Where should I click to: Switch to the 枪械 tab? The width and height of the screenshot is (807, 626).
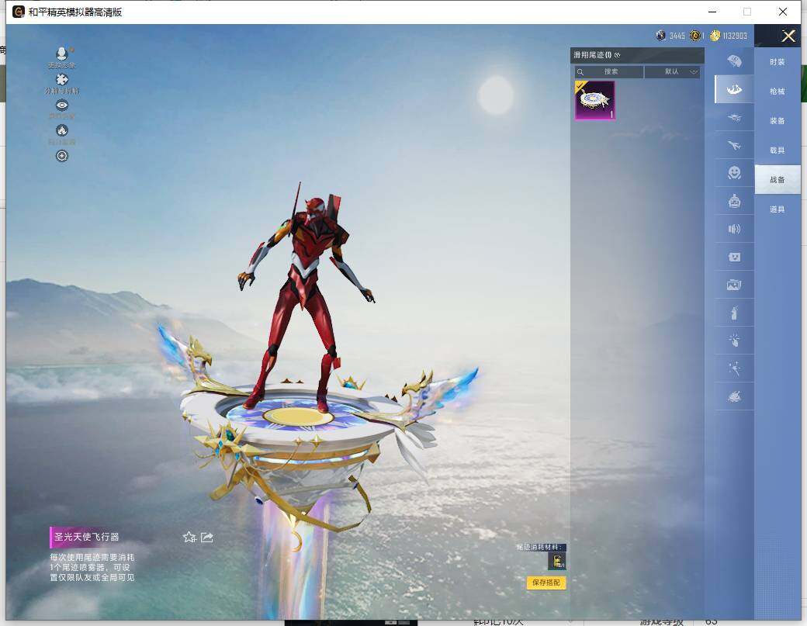point(777,92)
